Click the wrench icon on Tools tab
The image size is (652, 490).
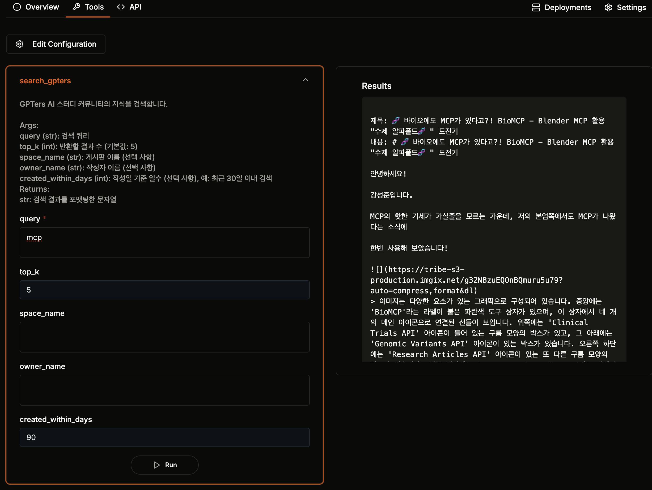point(76,7)
